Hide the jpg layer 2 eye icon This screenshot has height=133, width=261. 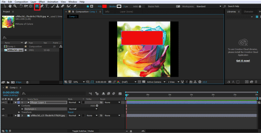3,116
